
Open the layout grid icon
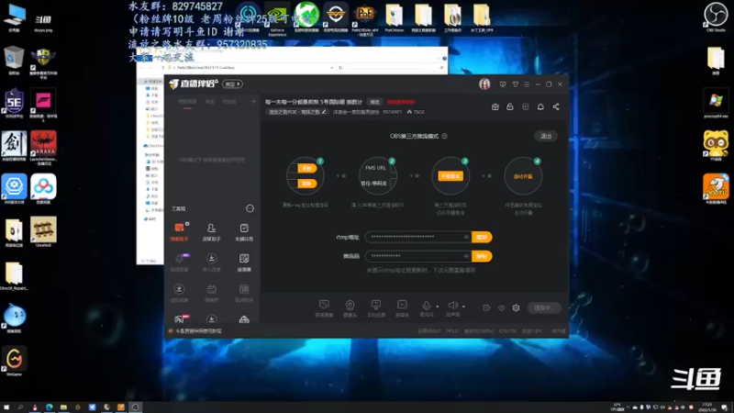(525, 106)
